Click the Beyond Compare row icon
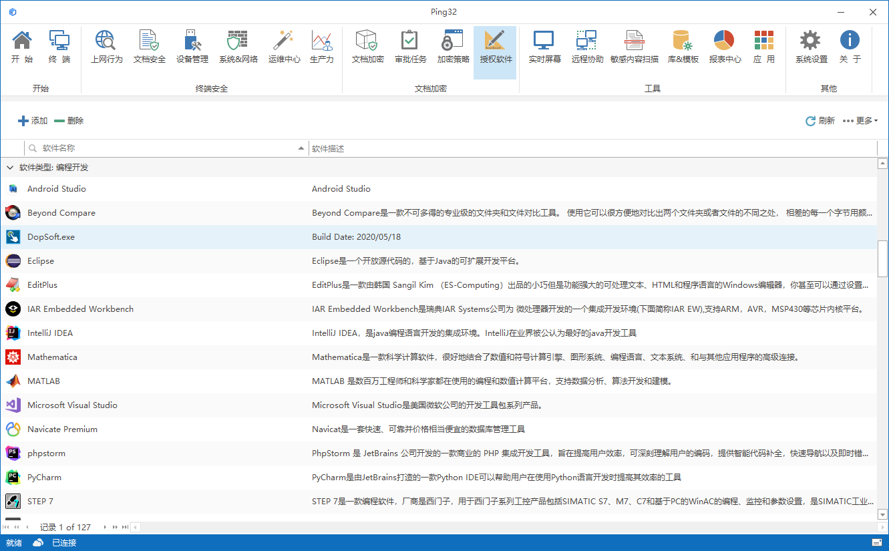Viewport: 889px width, 551px height. click(13, 213)
